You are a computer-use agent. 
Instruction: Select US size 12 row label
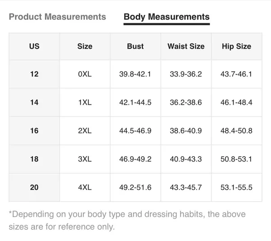pyautogui.click(x=34, y=74)
